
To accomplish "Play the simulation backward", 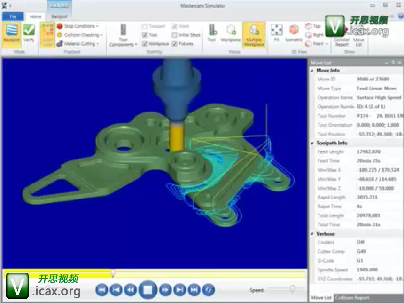I will 131,290.
